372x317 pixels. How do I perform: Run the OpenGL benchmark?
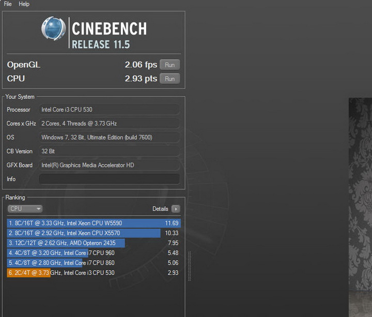point(169,65)
